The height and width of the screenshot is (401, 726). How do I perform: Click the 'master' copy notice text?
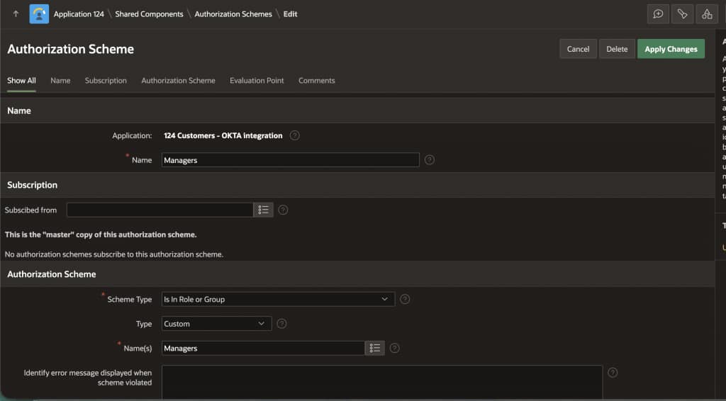[101, 235]
